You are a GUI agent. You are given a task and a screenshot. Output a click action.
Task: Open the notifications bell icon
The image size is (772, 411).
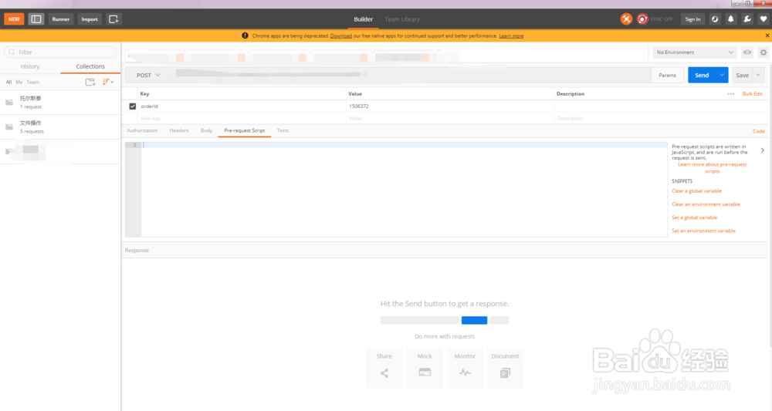pos(731,19)
